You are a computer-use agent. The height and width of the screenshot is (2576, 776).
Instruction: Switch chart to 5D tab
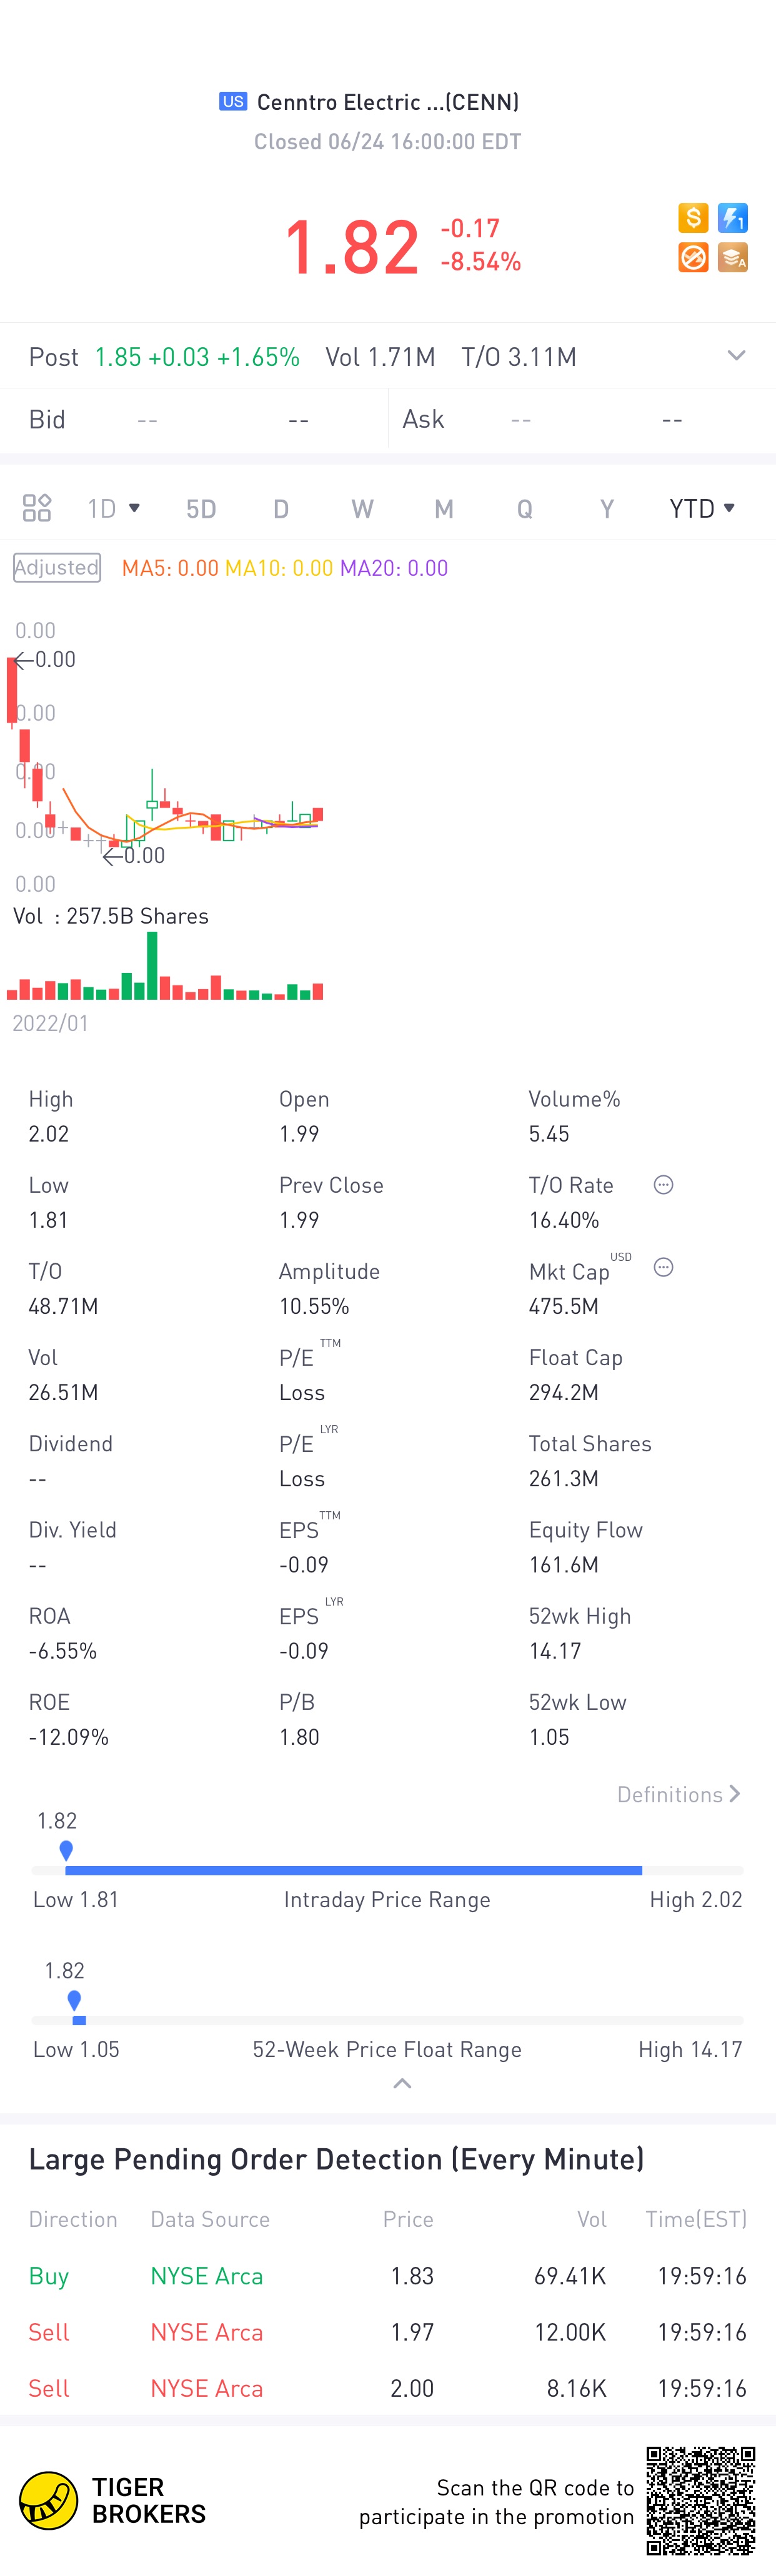click(201, 509)
